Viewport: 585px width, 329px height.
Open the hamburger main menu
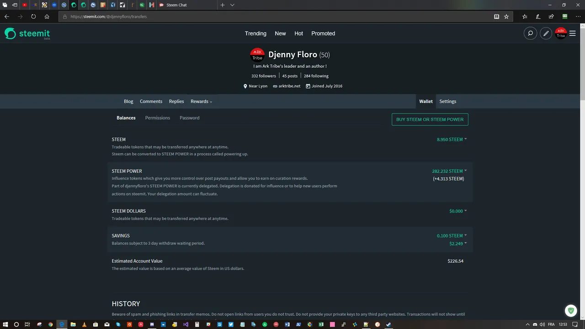572,33
